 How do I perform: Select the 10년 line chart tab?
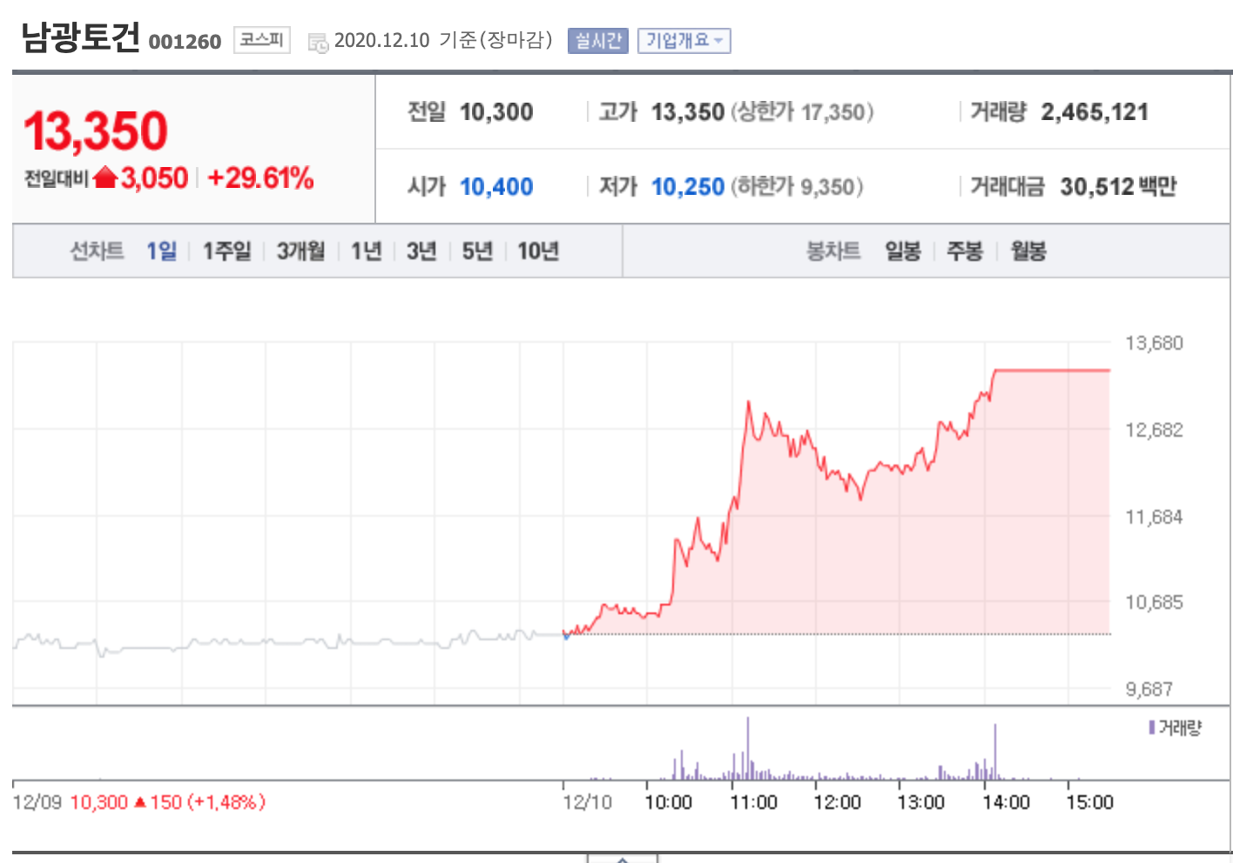click(x=538, y=251)
